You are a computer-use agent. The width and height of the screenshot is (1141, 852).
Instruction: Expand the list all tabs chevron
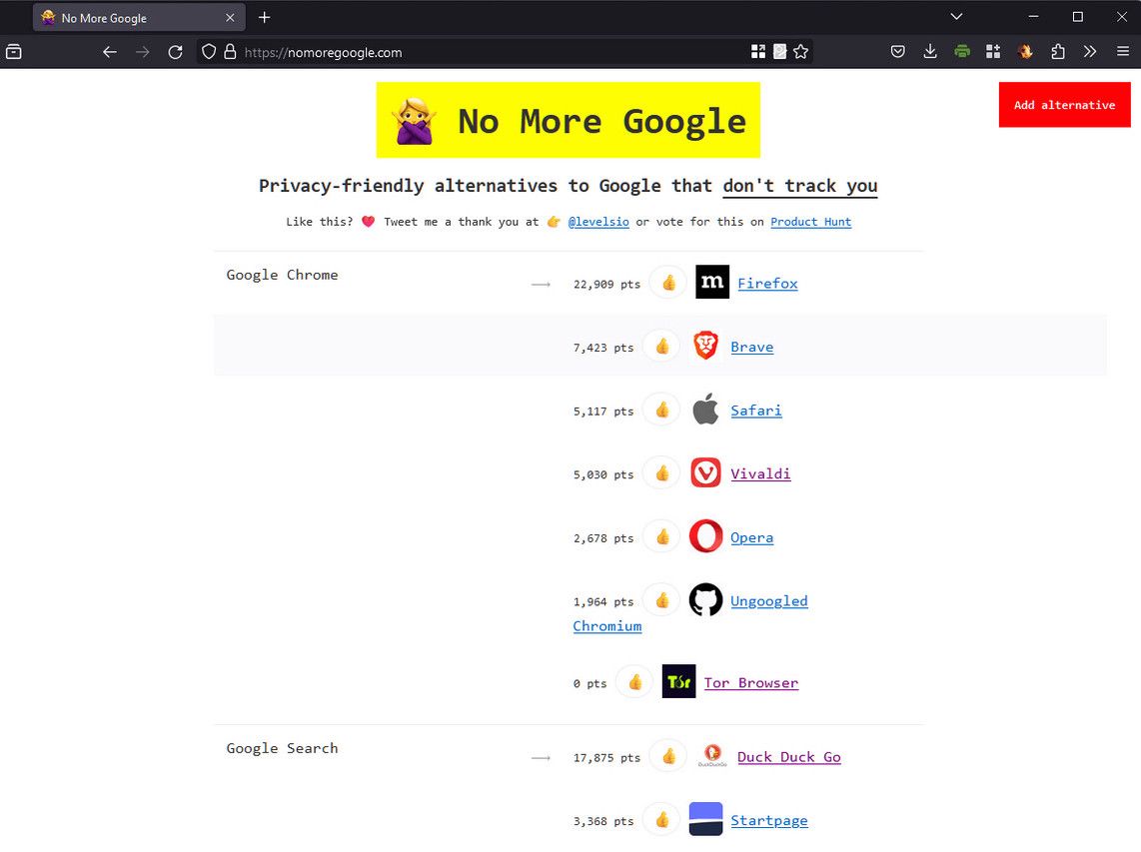956,17
